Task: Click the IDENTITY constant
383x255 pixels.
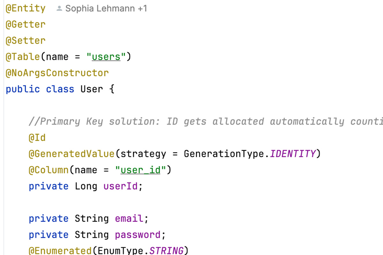Action: pyautogui.click(x=293, y=154)
